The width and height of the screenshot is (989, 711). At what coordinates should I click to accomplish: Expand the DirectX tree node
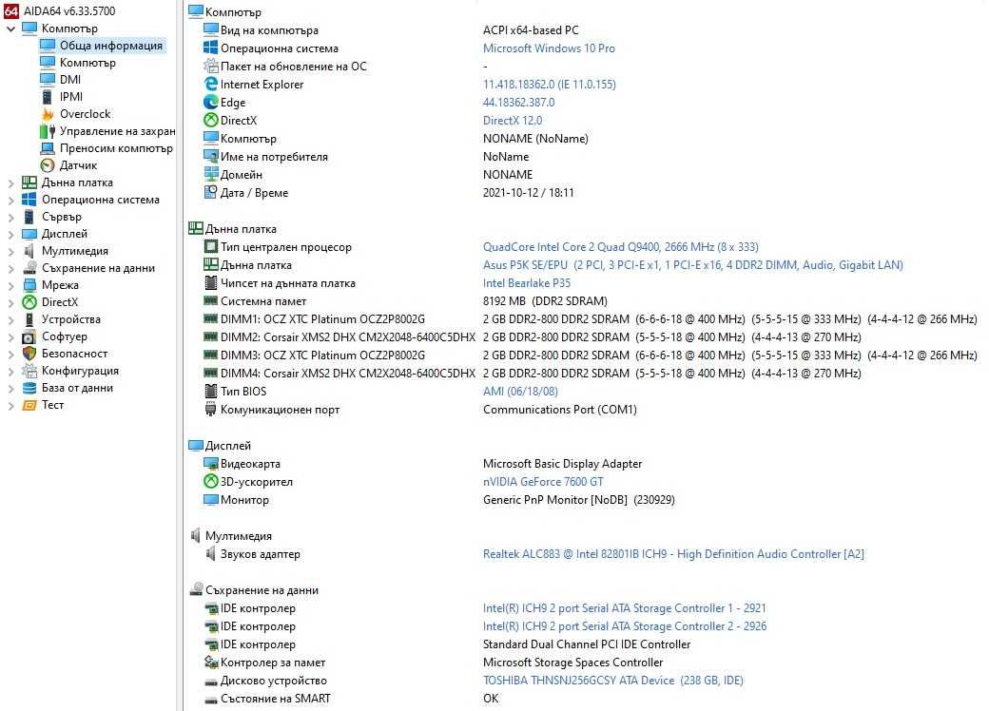tap(10, 302)
